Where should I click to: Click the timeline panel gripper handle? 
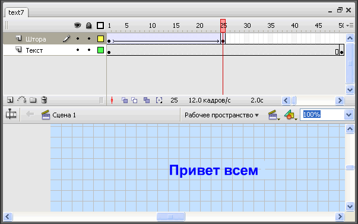point(7,25)
